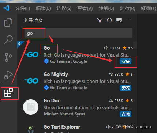157x133 pixels.
Task: Open the 选择(S) menu
Action: point(64,8)
